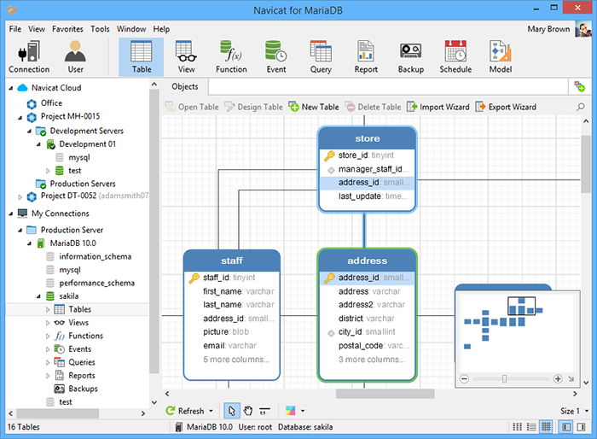Open the Event toolbar icon
This screenshot has width=597, height=439.
point(276,57)
